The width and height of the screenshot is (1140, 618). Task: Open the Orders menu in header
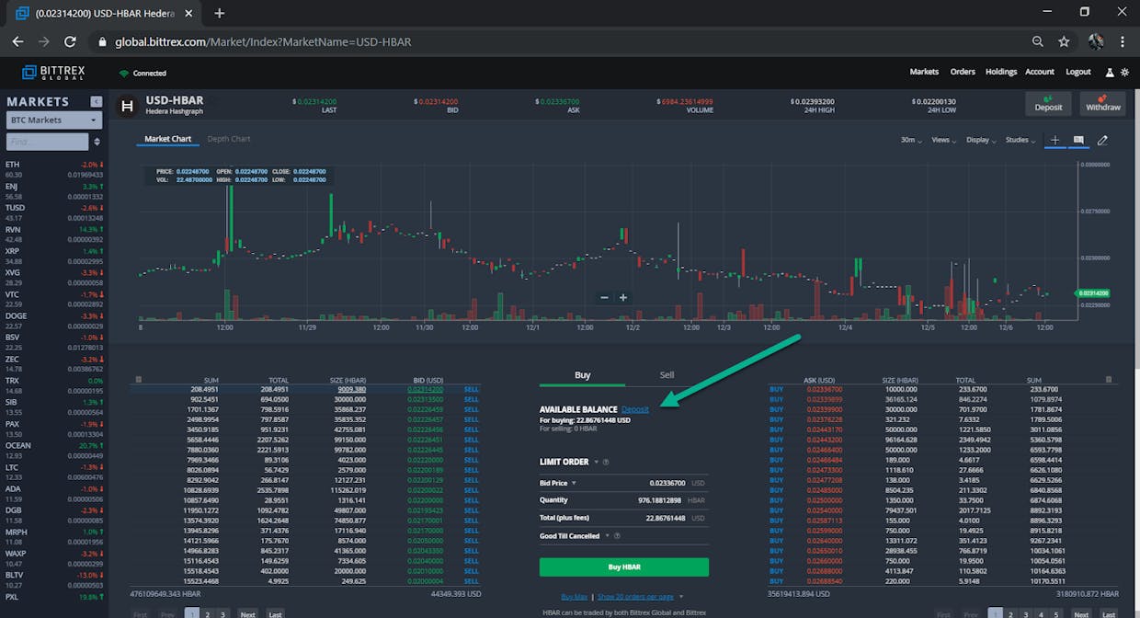pos(963,72)
